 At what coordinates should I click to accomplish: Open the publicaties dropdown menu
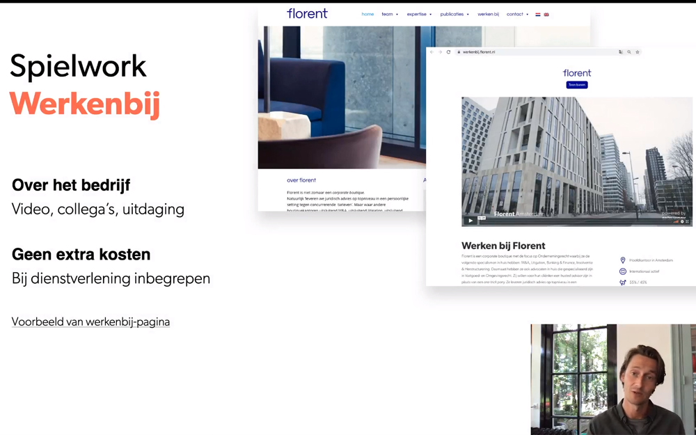(452, 13)
